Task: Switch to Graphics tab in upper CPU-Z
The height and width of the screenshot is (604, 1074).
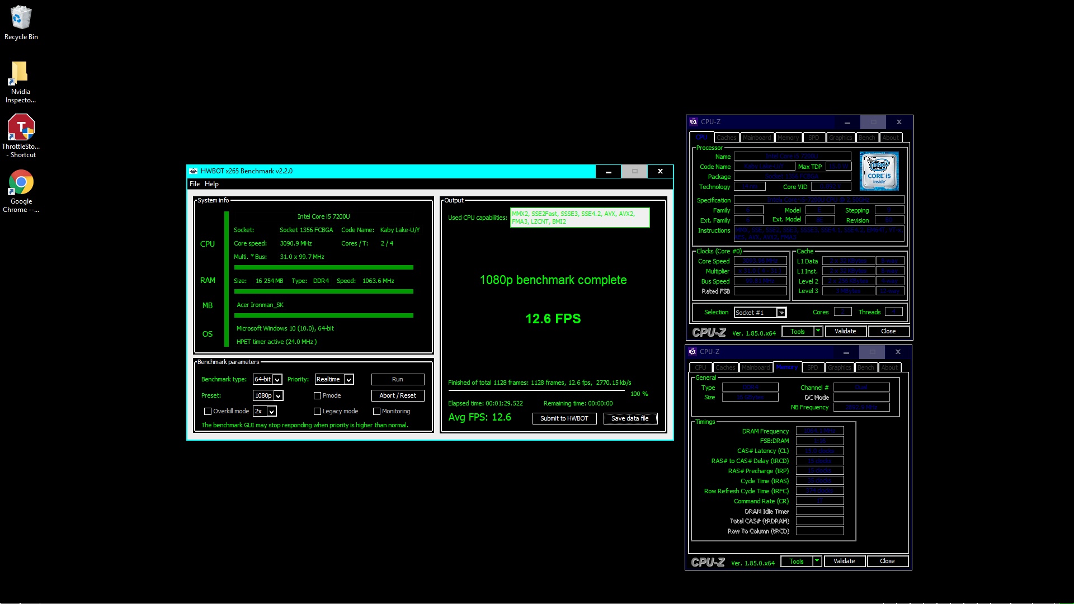Action: (840, 138)
